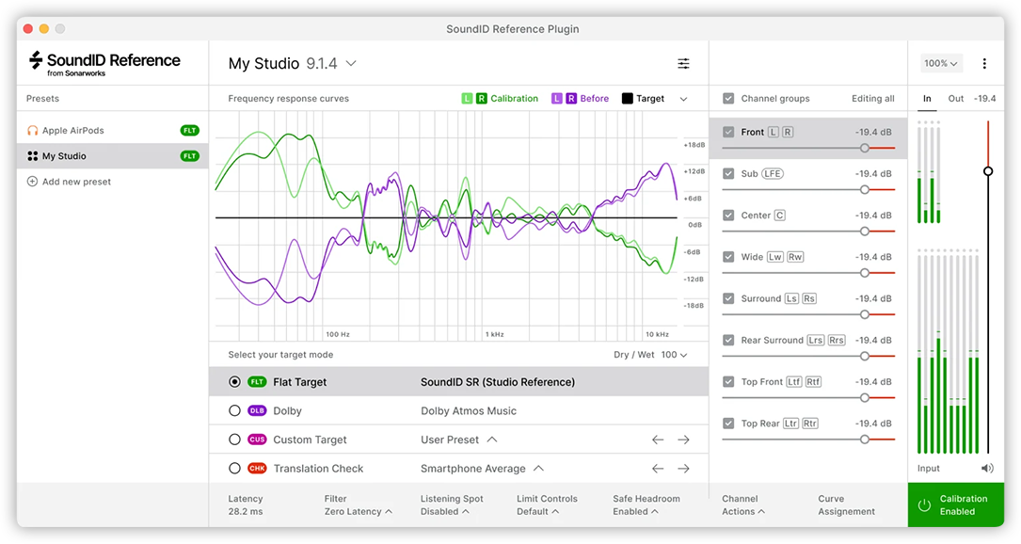Open the Channel Actions menu
Screen dimensions: 1021x544
coord(742,505)
